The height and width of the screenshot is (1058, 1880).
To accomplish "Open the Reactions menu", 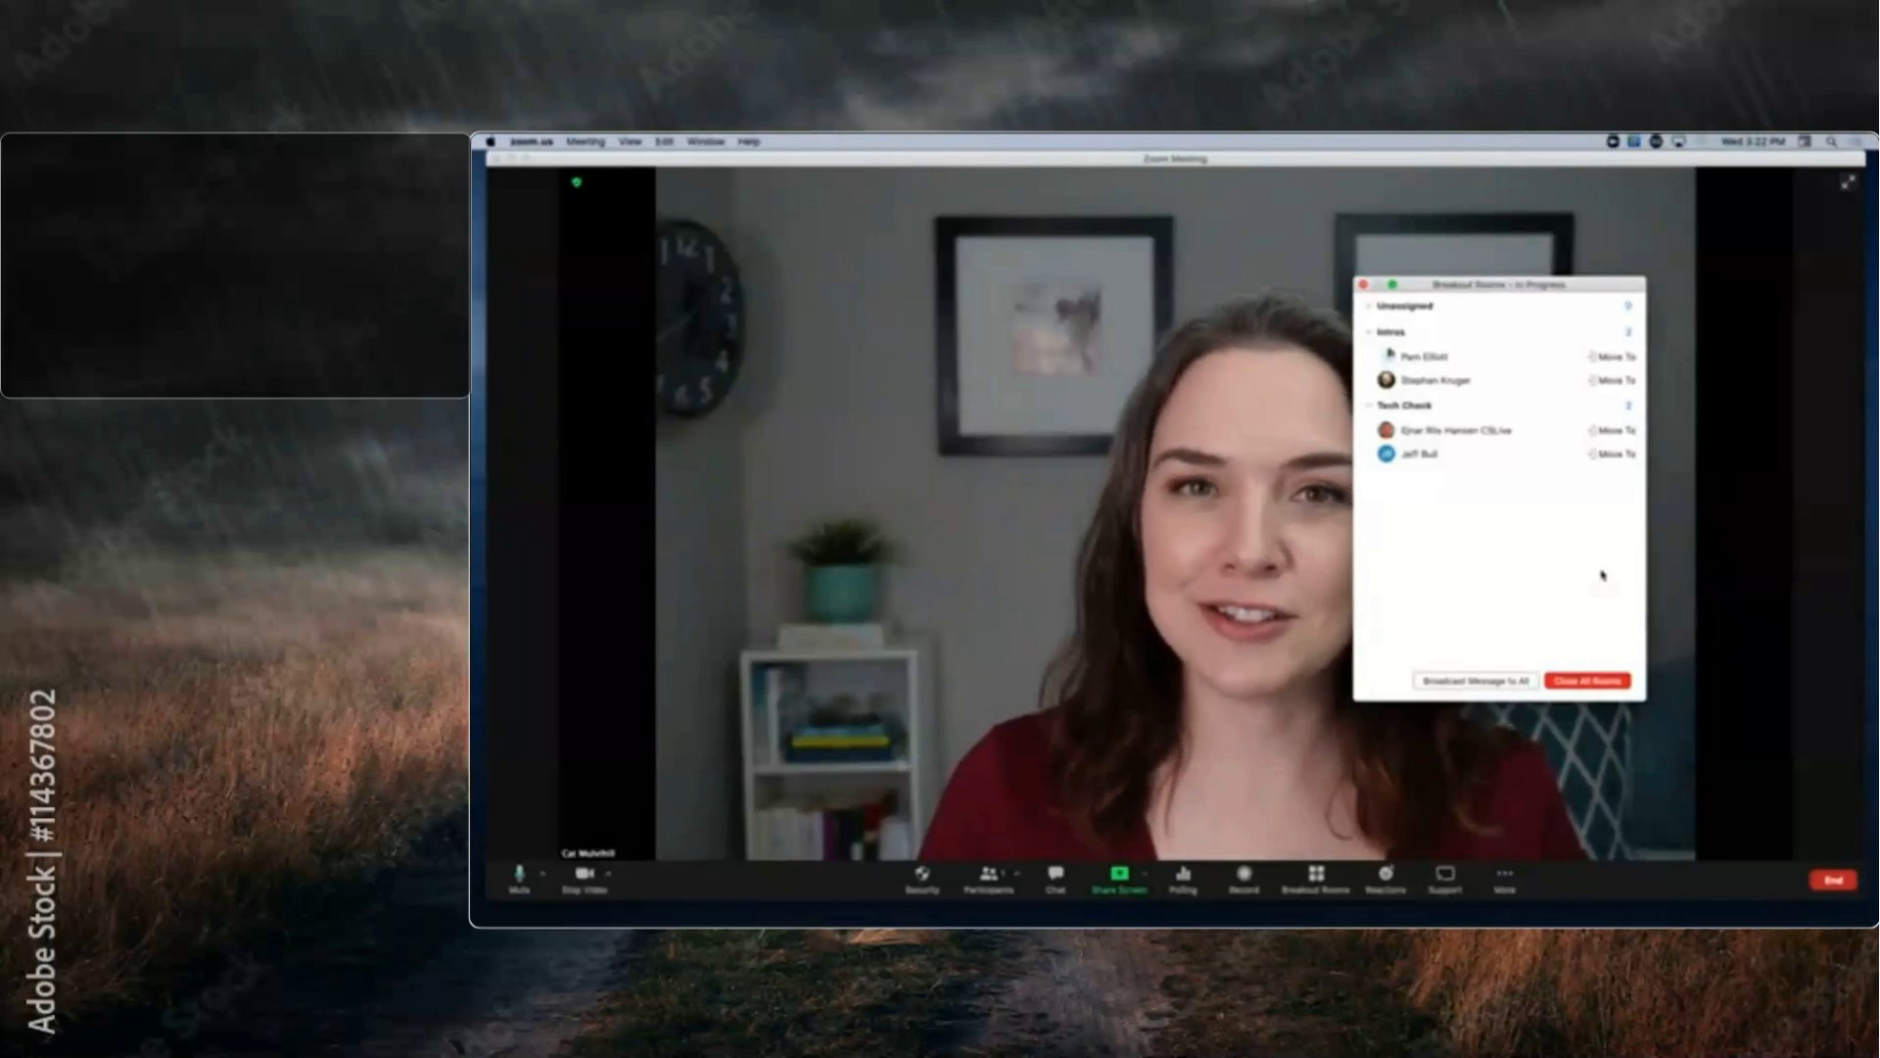I will (1386, 879).
